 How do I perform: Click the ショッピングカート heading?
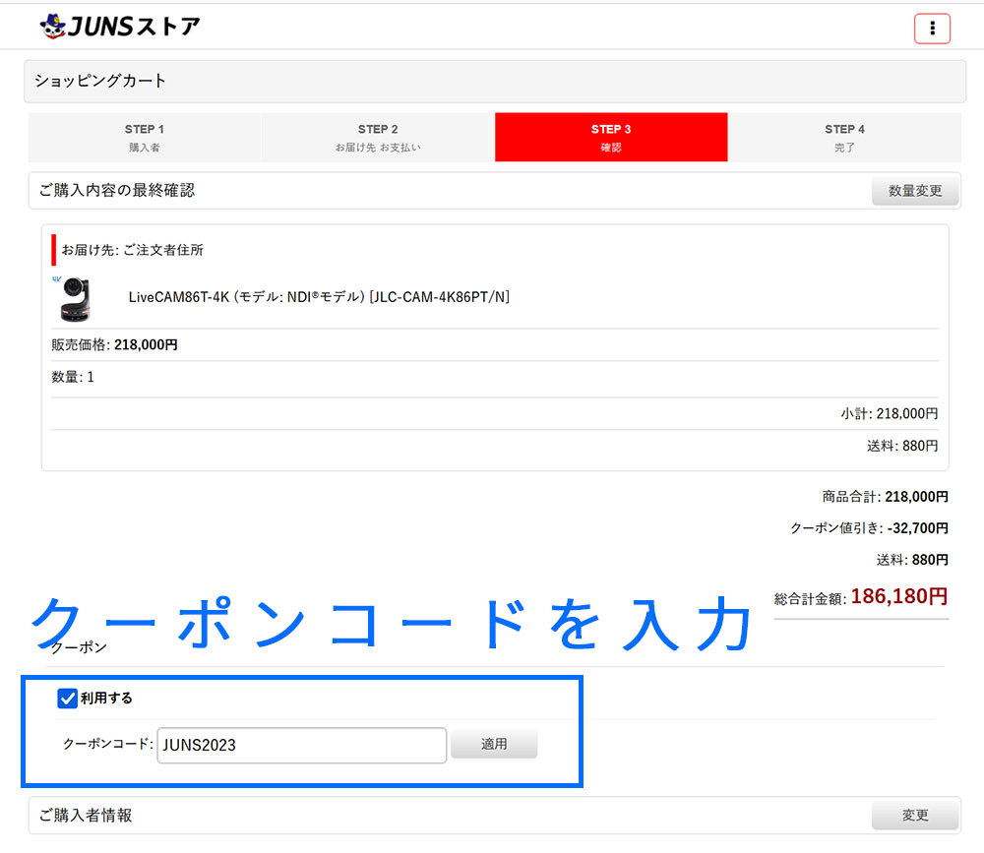tap(100, 81)
